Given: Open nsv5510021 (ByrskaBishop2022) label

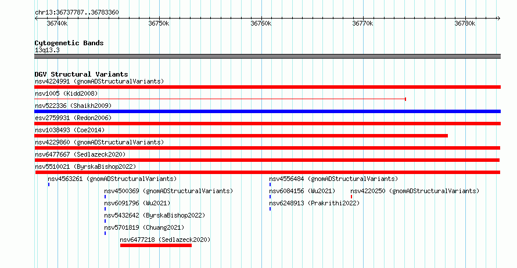Looking at the screenshot, I should pos(85,166).
